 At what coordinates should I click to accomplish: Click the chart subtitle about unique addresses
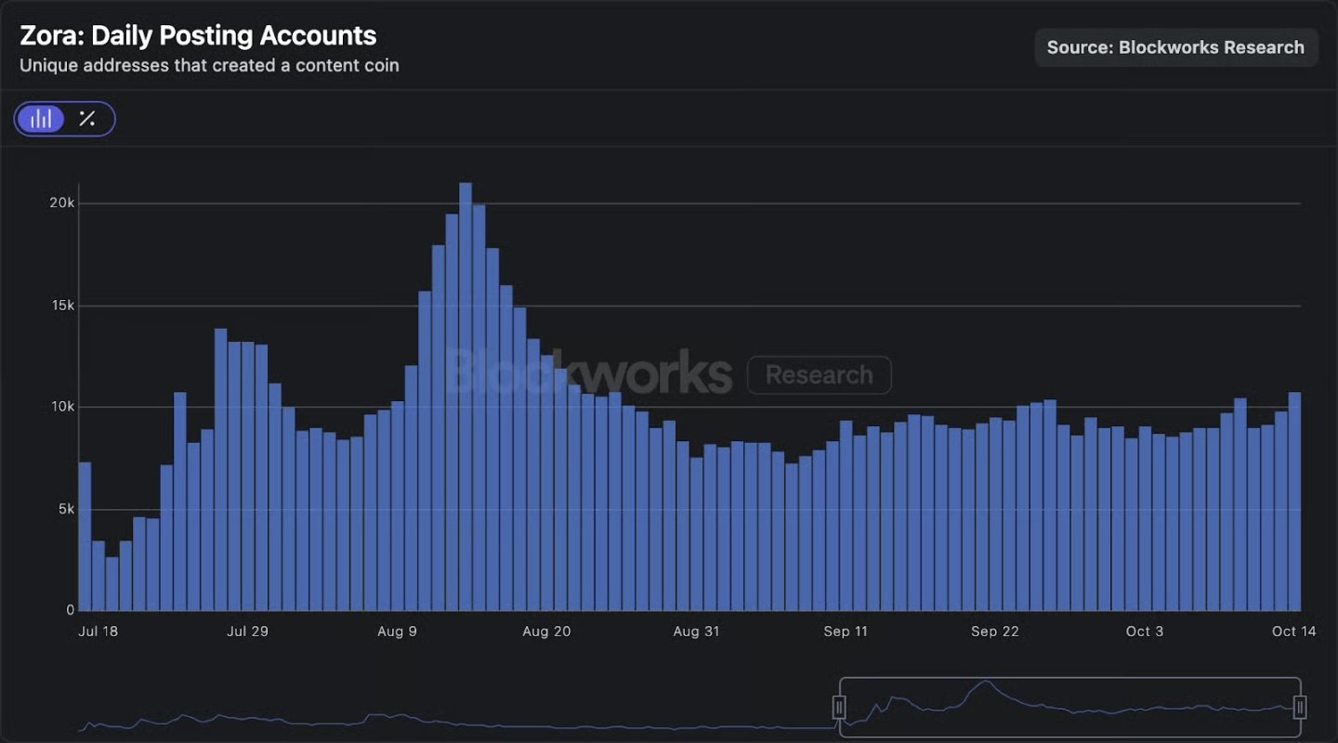[209, 66]
